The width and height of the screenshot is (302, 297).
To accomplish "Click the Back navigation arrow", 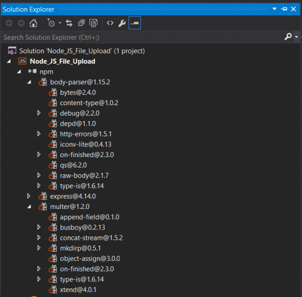I will 9,23.
